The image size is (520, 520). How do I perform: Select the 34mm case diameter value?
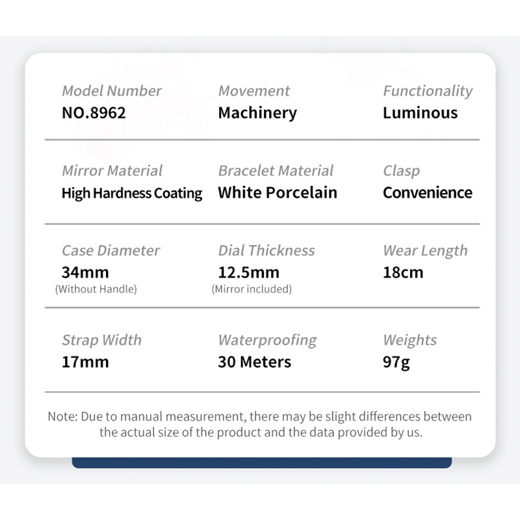(85, 272)
